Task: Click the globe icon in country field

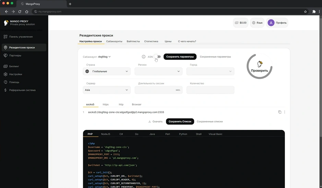Action: 87,71
